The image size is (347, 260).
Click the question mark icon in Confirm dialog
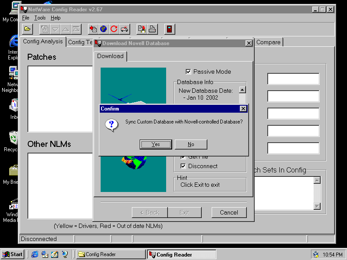click(111, 125)
